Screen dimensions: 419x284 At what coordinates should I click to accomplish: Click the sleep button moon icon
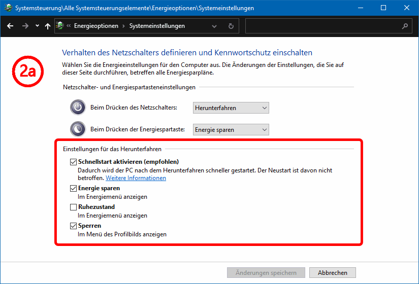78,129
